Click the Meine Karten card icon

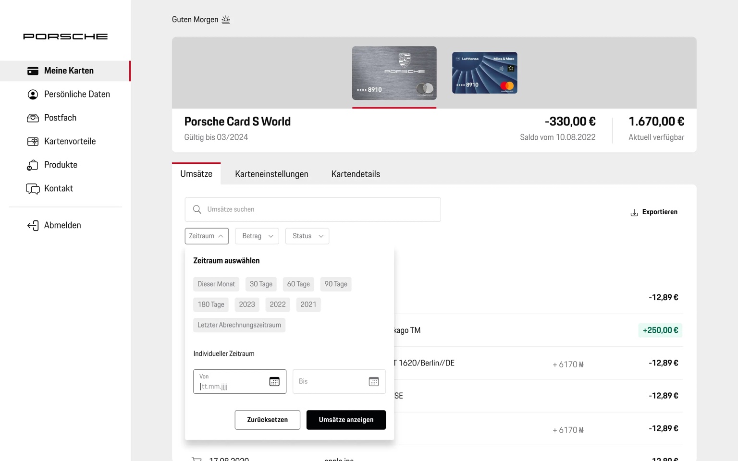pos(33,71)
